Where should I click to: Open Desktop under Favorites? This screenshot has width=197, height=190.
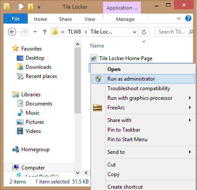[x=35, y=58]
